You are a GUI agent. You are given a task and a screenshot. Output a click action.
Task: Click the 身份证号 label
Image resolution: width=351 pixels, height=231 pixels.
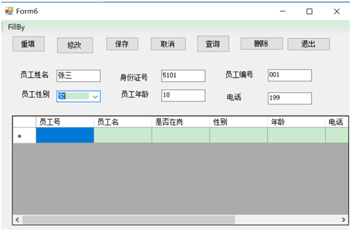(x=134, y=77)
